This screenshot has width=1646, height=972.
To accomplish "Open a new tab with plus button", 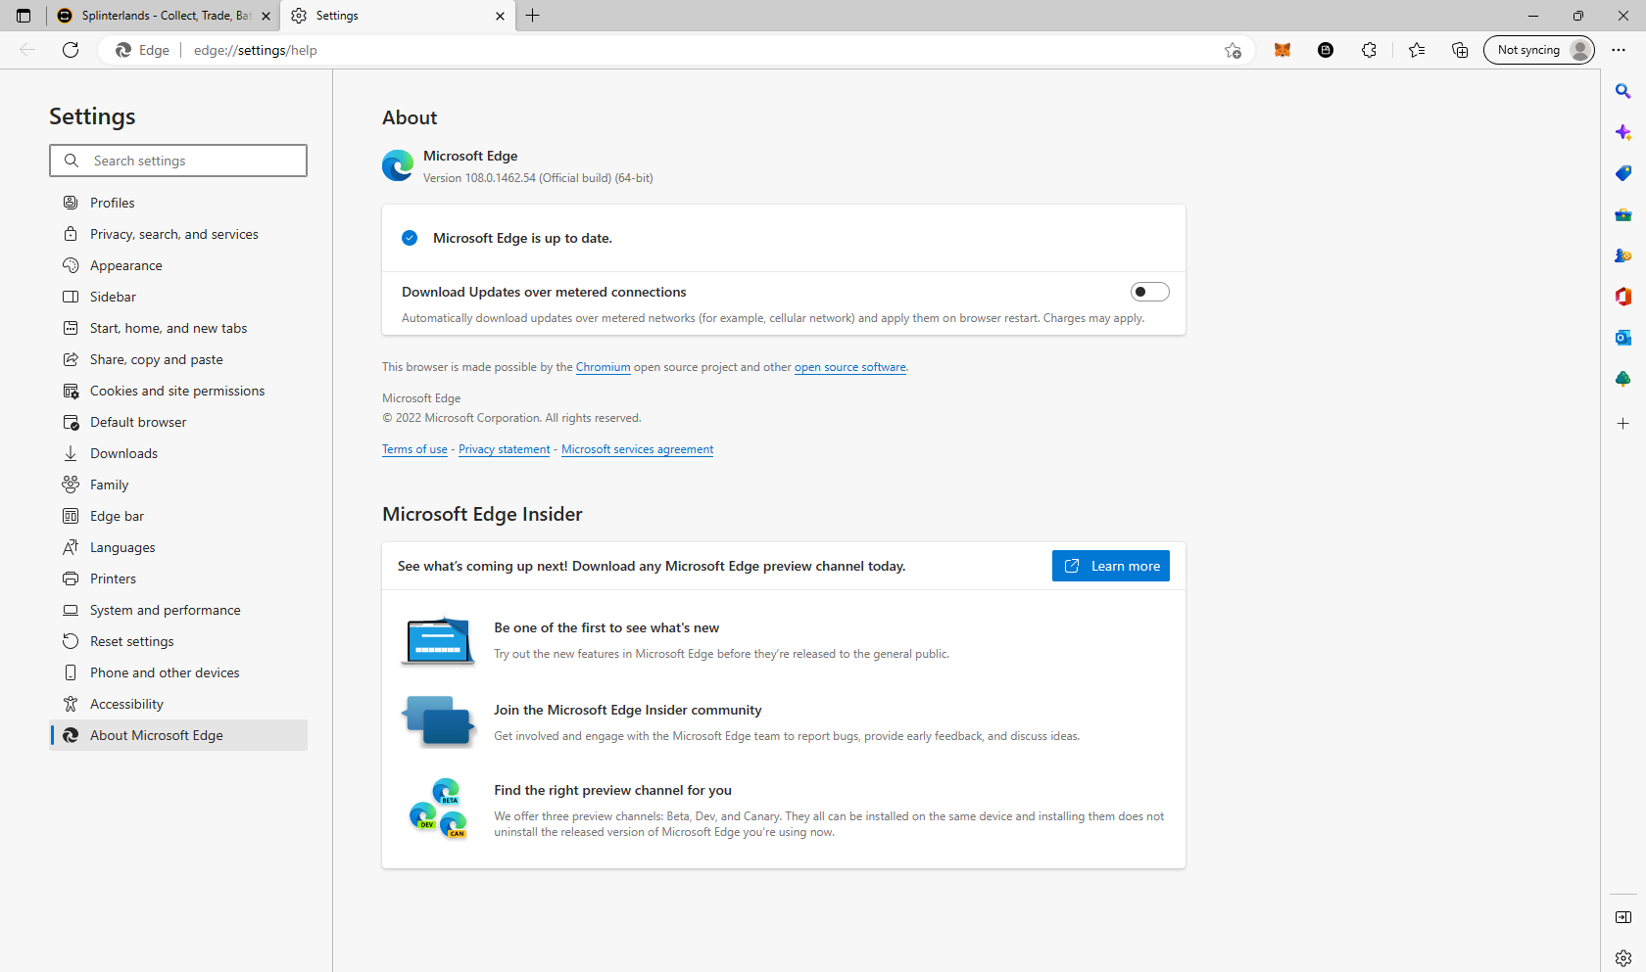I will point(533,16).
